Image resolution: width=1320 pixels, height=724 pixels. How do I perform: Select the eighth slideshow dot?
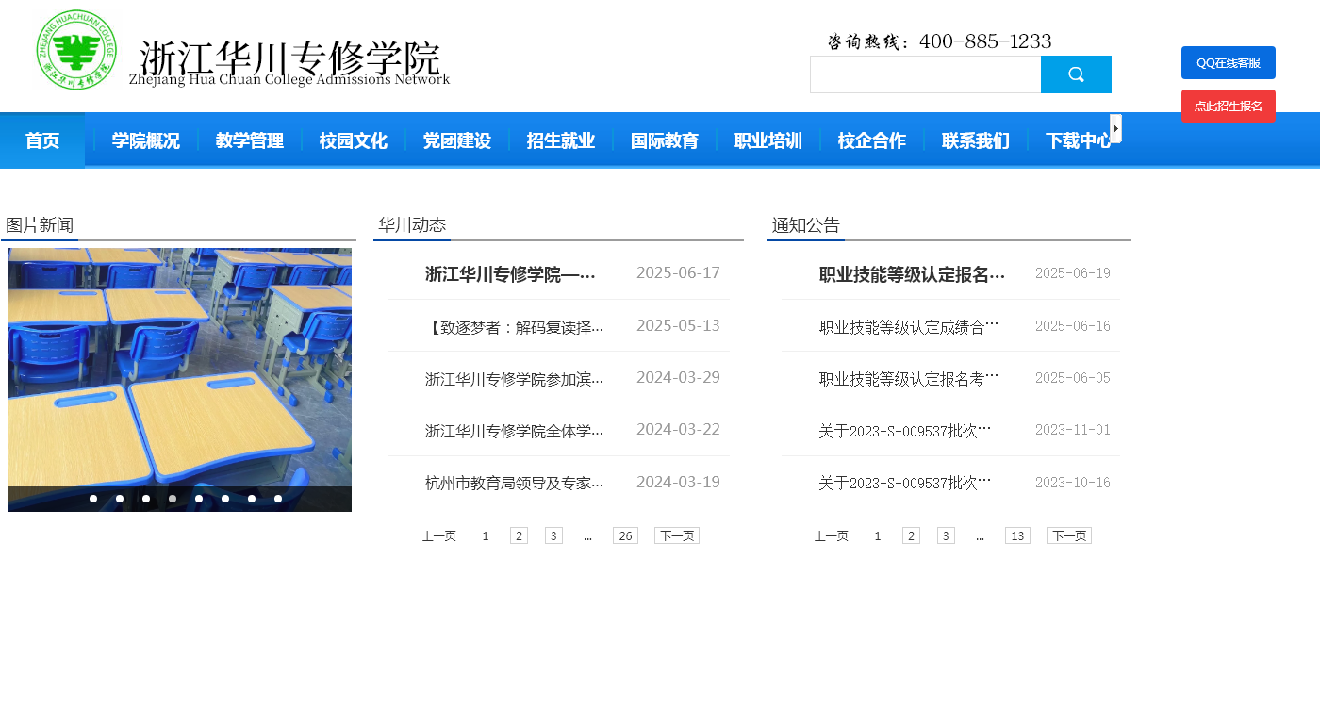(x=278, y=499)
